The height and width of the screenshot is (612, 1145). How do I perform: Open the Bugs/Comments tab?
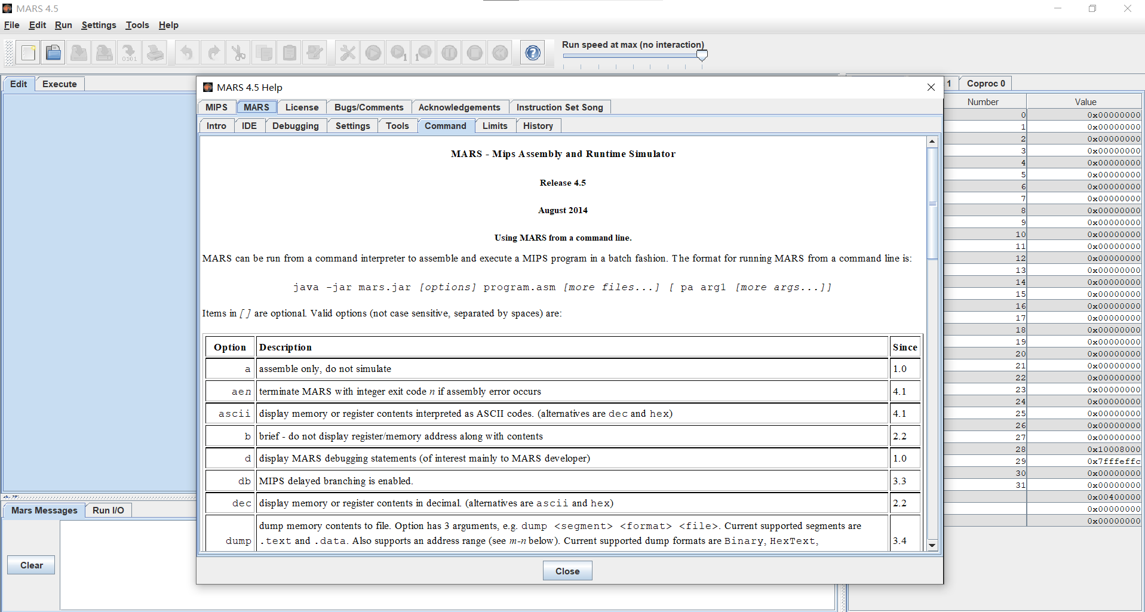(369, 107)
